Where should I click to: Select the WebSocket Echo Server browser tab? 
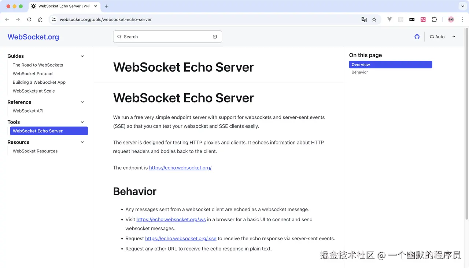click(62, 6)
